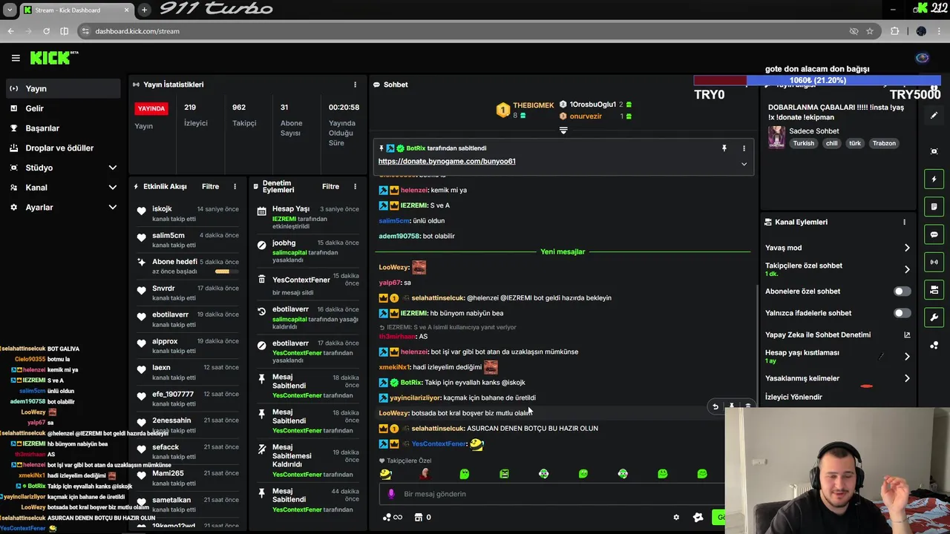This screenshot has width=950, height=534.
Task: Click joobhg ban entry in moderation list
Action: pyautogui.click(x=306, y=251)
